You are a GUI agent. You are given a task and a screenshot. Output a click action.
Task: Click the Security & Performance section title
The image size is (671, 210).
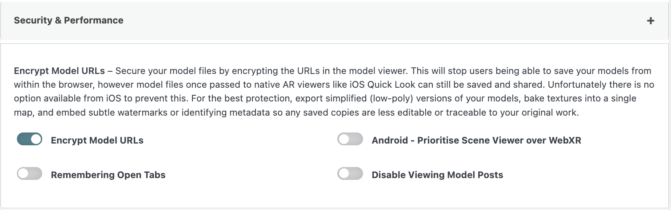pos(68,20)
